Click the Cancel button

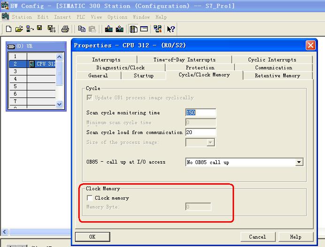tap(257, 237)
